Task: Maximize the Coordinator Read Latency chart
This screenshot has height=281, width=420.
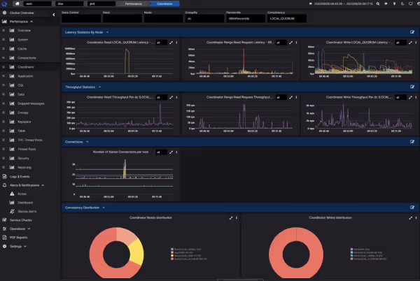Action: 169,43
